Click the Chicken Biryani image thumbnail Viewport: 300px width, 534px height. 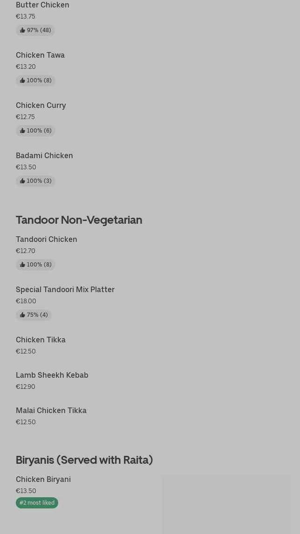pyautogui.click(x=226, y=504)
